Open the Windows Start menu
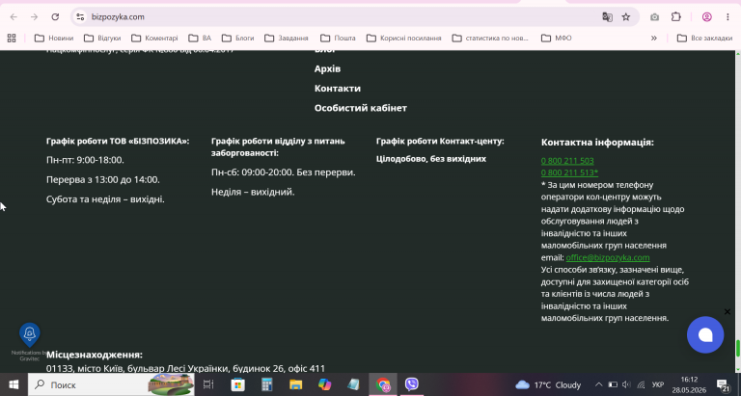 point(14,384)
